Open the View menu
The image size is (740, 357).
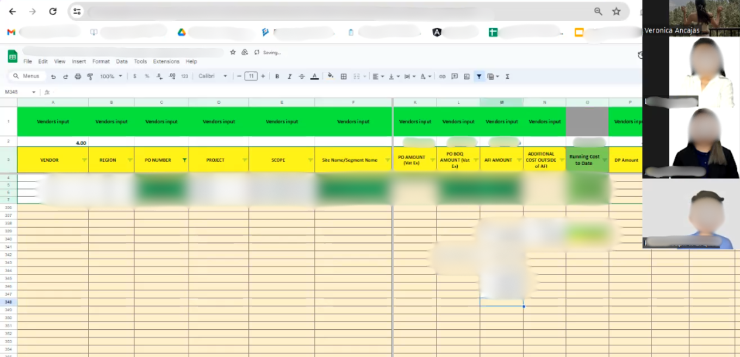pyautogui.click(x=60, y=61)
